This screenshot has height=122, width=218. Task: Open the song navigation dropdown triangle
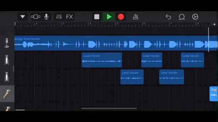[22, 17]
